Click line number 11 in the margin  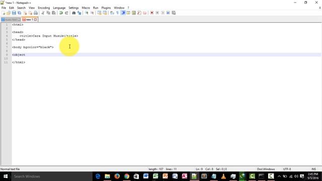click(6, 62)
